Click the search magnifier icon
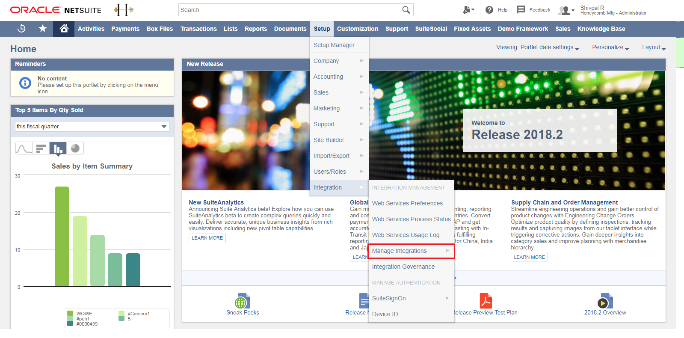 click(x=406, y=10)
